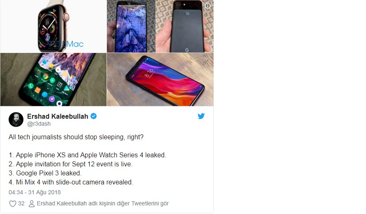
Task: Click the like count 32
Action: point(21,203)
